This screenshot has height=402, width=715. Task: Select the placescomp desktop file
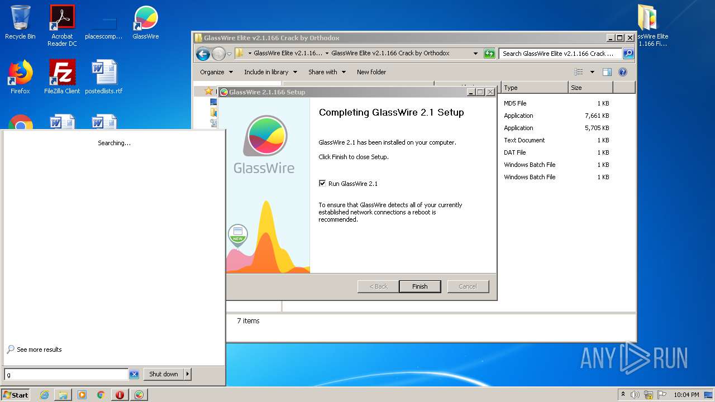104,26
